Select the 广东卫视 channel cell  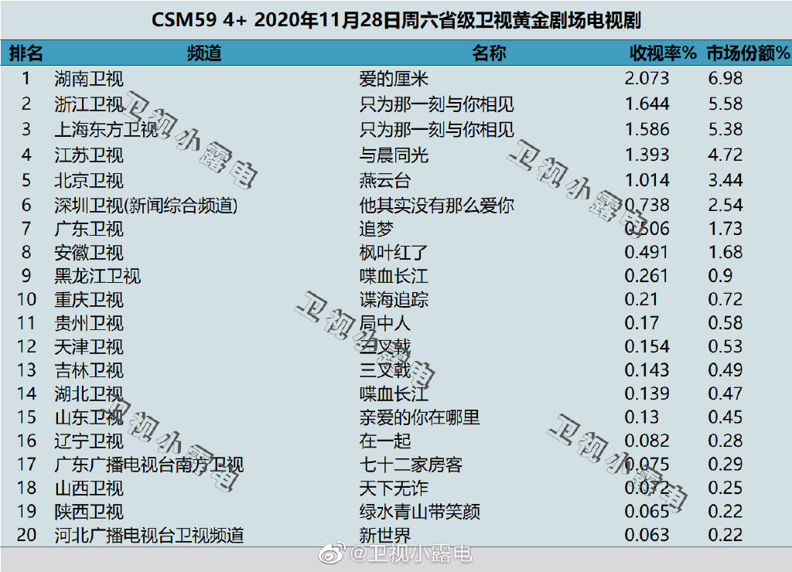tap(89, 229)
